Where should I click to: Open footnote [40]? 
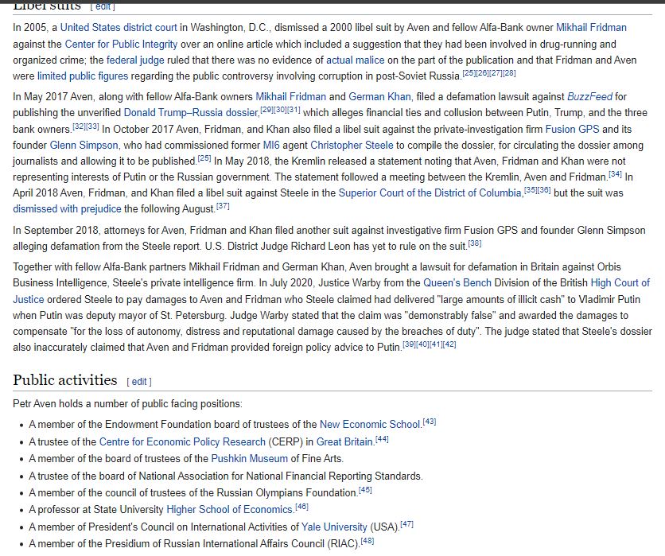click(x=422, y=344)
